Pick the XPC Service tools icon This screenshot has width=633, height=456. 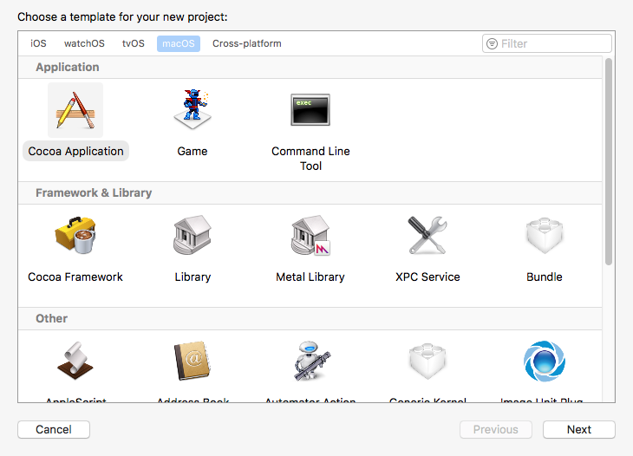point(427,235)
